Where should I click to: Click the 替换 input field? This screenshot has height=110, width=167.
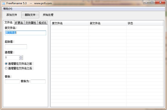pyautogui.click(x=12, y=81)
